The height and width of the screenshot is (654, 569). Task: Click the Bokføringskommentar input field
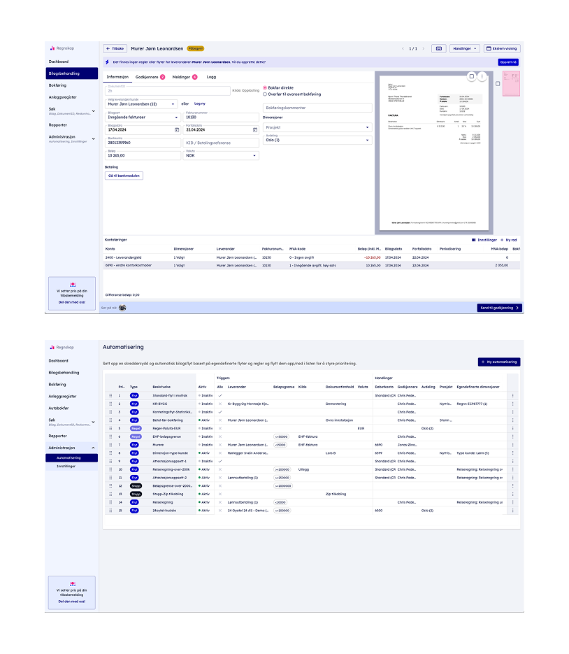[317, 108]
